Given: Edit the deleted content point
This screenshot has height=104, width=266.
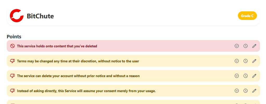Looking at the screenshot, I should click(254, 46).
